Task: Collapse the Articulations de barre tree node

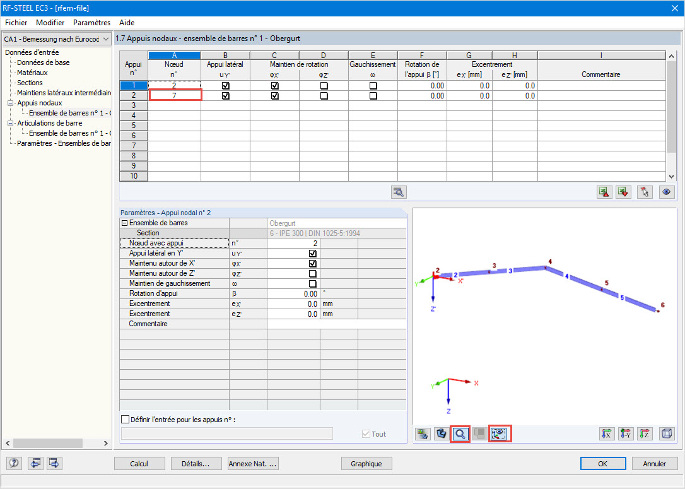Action: 11,123
